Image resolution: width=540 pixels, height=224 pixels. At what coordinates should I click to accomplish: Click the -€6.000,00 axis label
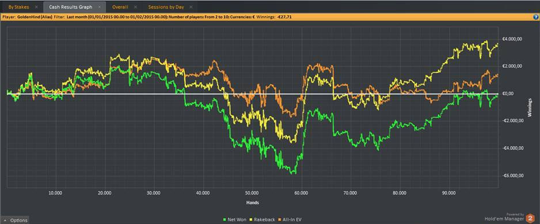pos(512,176)
